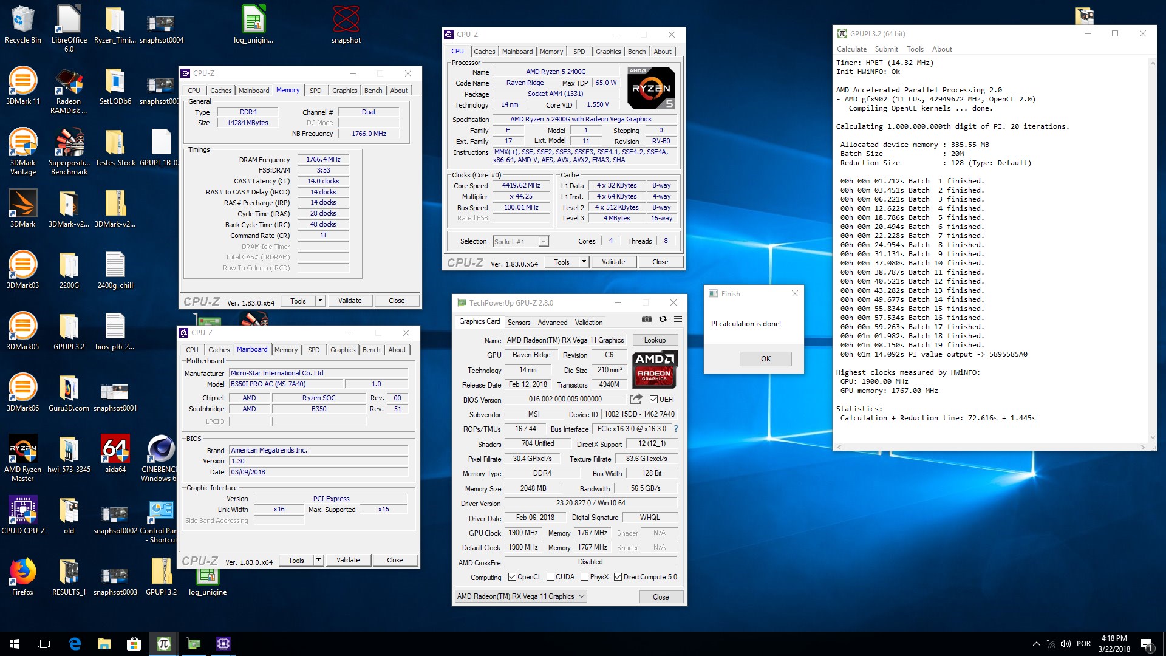Switch to Caches tab in CPU-Z CPU window
Viewport: 1166px width, 656px height.
click(x=484, y=52)
